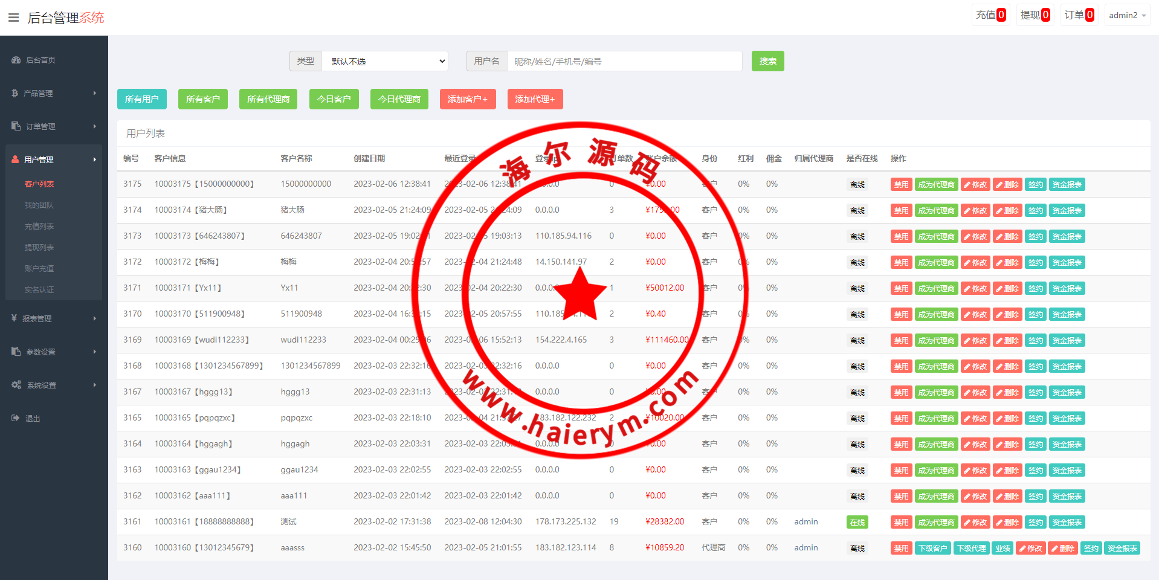Click the dashboard icon for 后台首页
Screen dimensions: 1159x580
[x=16, y=60]
